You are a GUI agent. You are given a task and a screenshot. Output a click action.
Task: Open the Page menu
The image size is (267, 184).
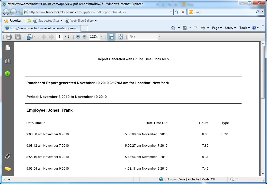click(x=217, y=28)
